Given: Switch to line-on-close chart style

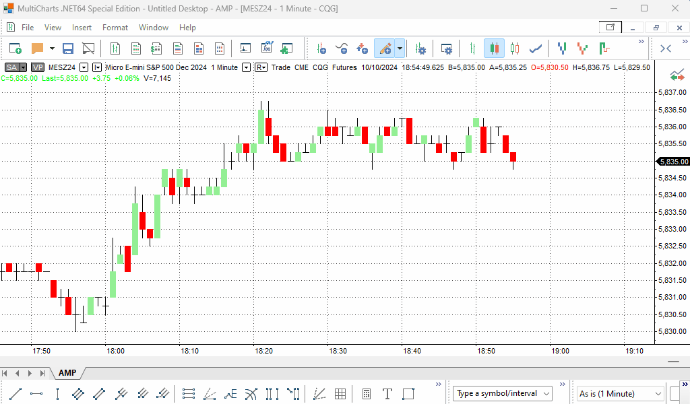Looking at the screenshot, I should pyautogui.click(x=536, y=48).
